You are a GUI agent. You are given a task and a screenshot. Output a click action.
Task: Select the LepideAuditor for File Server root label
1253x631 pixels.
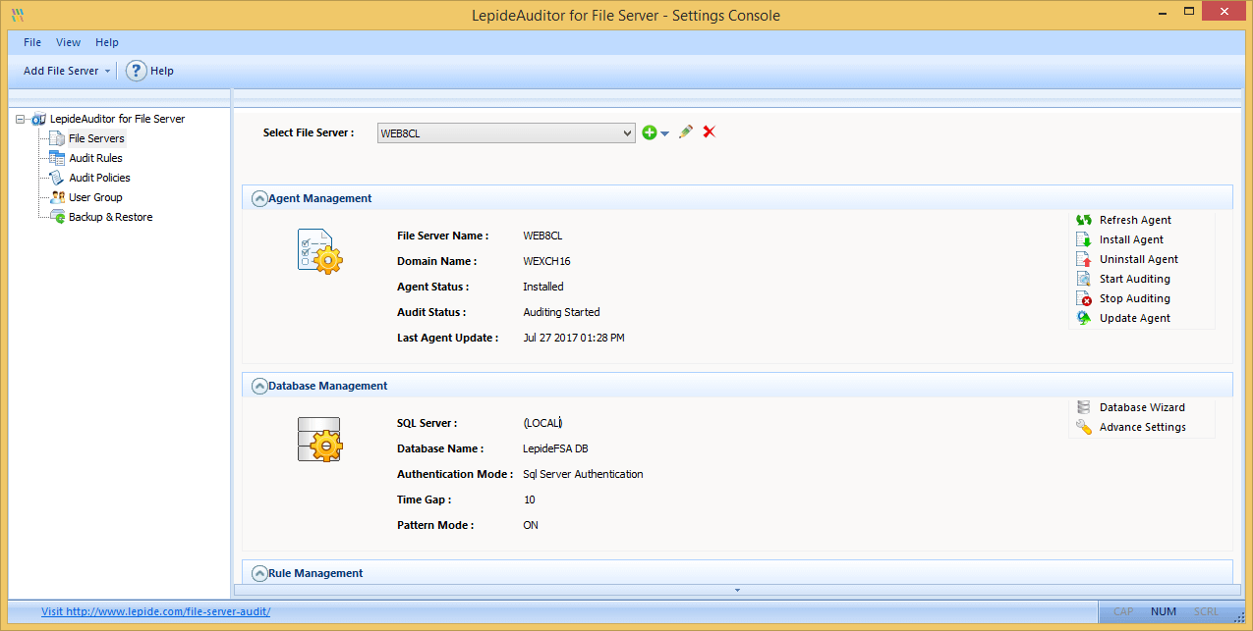pos(117,119)
